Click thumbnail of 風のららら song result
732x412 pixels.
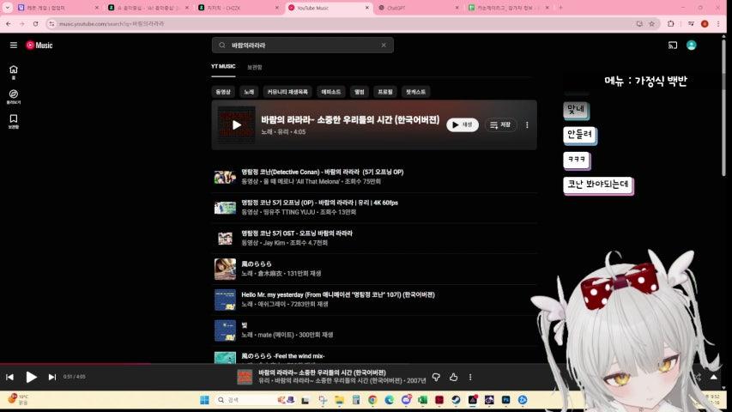click(225, 269)
